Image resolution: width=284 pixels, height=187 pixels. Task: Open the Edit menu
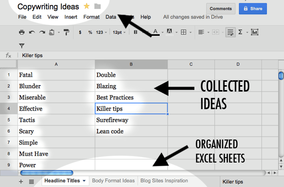pyautogui.click(x=37, y=17)
